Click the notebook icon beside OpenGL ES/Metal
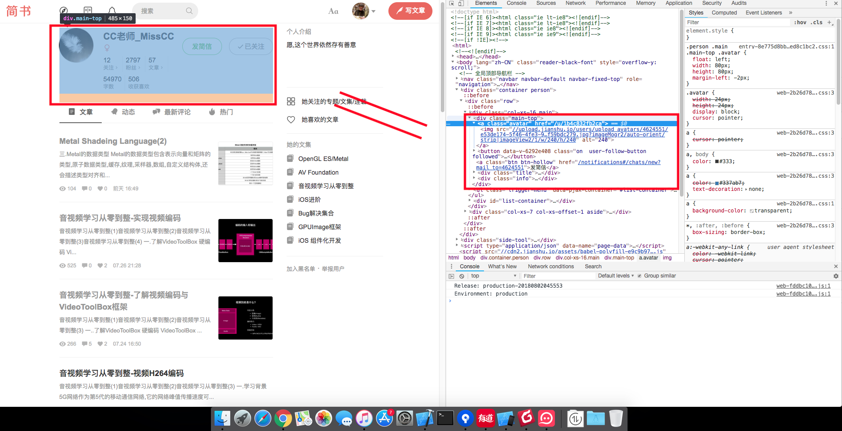The image size is (842, 431). pos(290,159)
